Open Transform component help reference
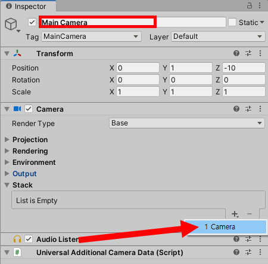Screen dimensions: 268x264 [236, 53]
